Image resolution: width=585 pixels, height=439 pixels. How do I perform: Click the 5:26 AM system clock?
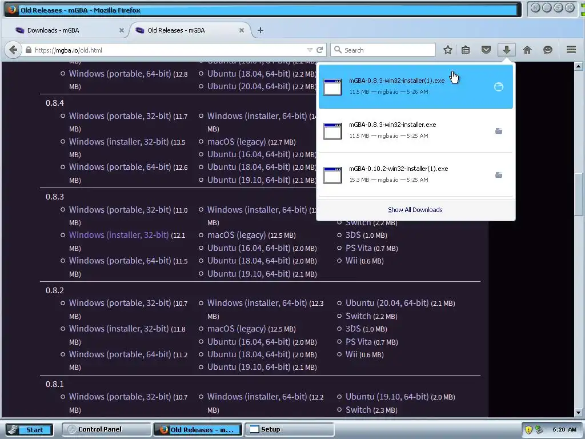[x=564, y=430]
